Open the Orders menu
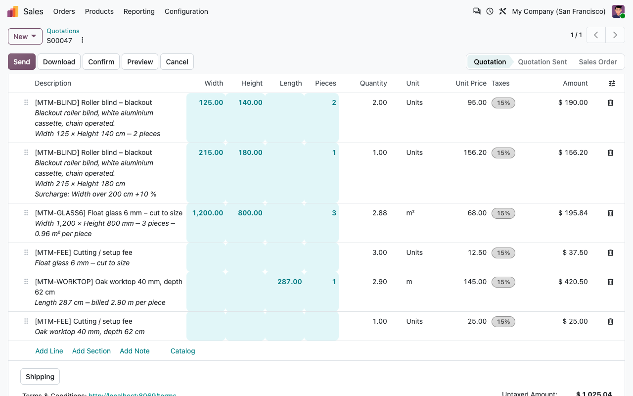 point(64,11)
